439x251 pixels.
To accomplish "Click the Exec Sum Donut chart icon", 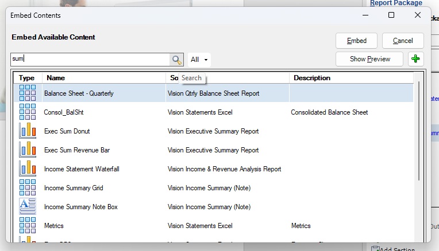I will [28, 131].
